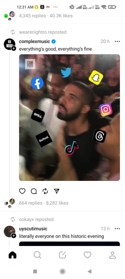Screen dimensions: 125x279
Task: Open more options for uyscutimusic post
Action: click(x=117, y=229)
